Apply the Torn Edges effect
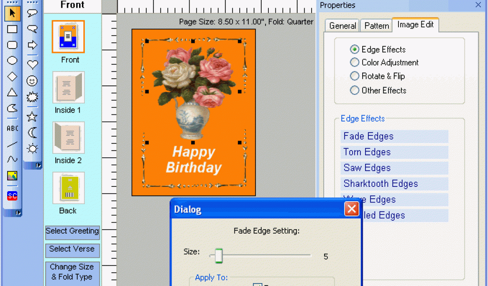Viewport: 488px width, 286px height. point(367,152)
